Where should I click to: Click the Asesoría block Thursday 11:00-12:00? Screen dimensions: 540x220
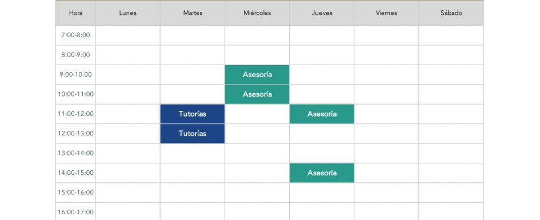click(322, 114)
